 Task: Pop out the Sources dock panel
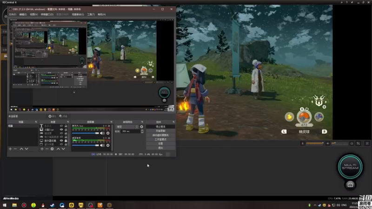[x=68, y=122]
